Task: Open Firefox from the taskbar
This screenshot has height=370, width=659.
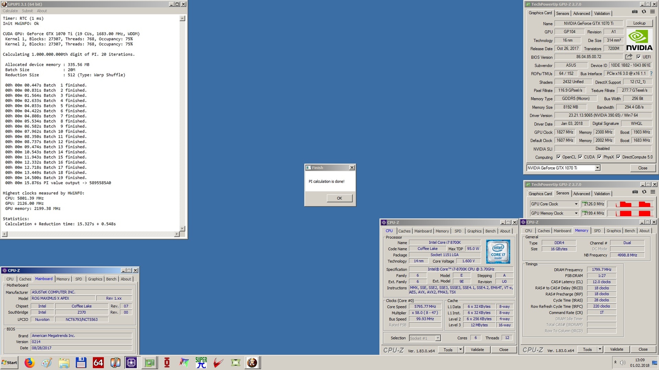Action: tap(30, 362)
